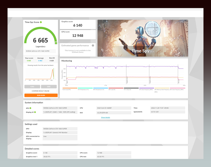
Task: Click the Average score value 6 462
Action: click(40, 61)
